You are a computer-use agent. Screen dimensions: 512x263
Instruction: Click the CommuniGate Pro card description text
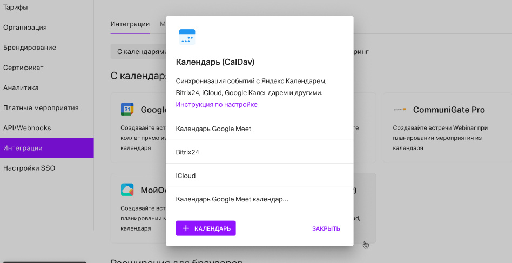click(x=440, y=138)
